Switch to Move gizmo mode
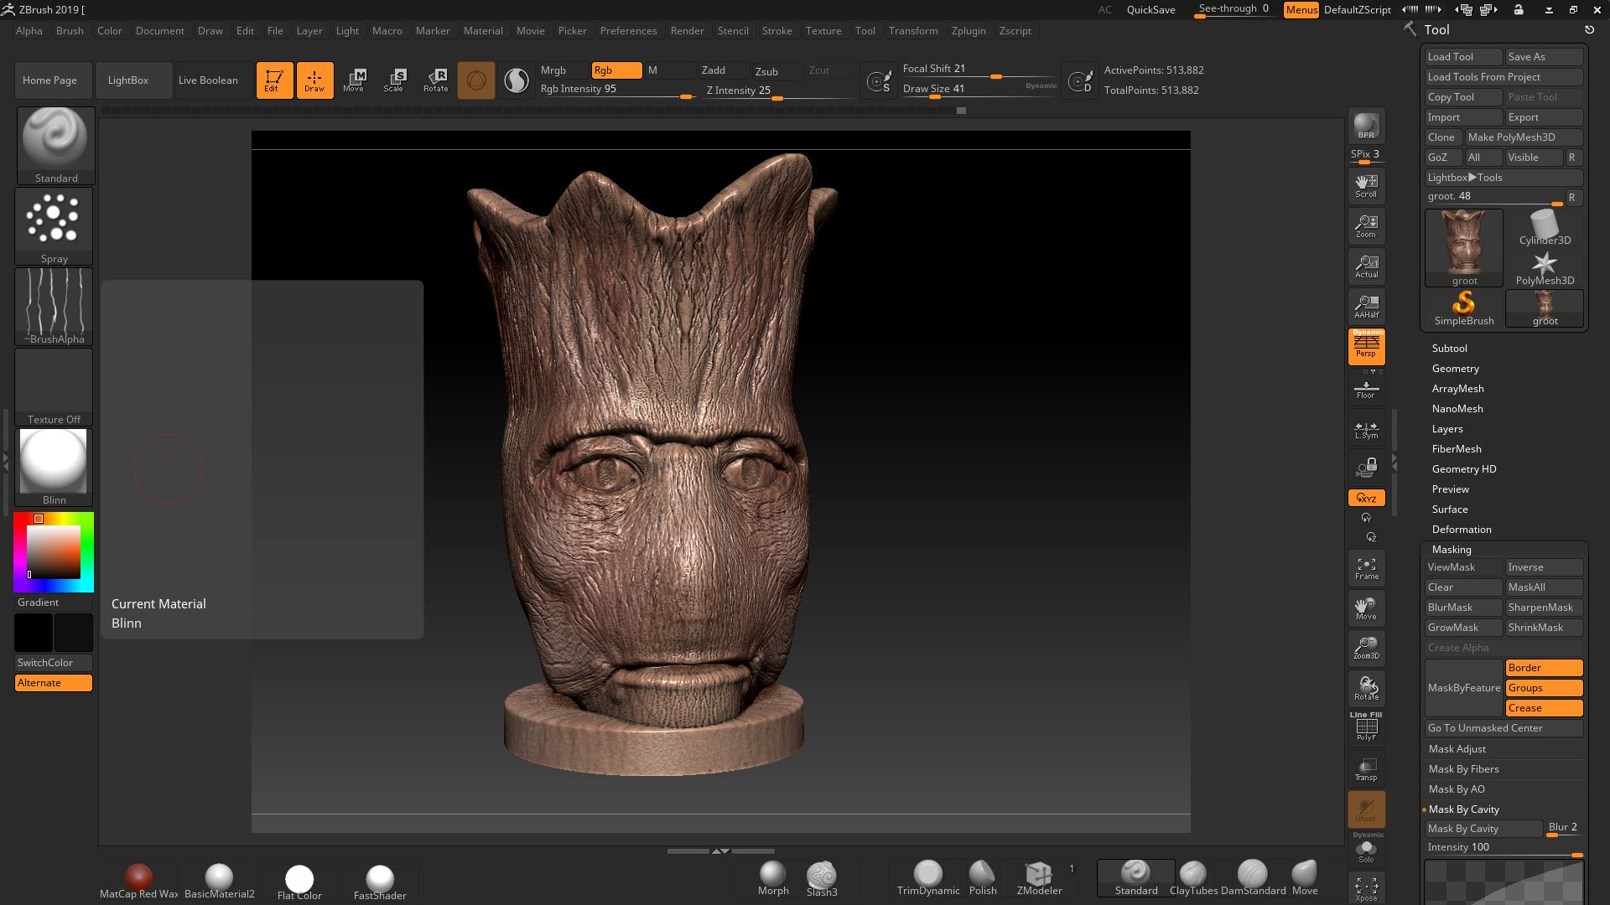1610x905 pixels. click(x=354, y=80)
